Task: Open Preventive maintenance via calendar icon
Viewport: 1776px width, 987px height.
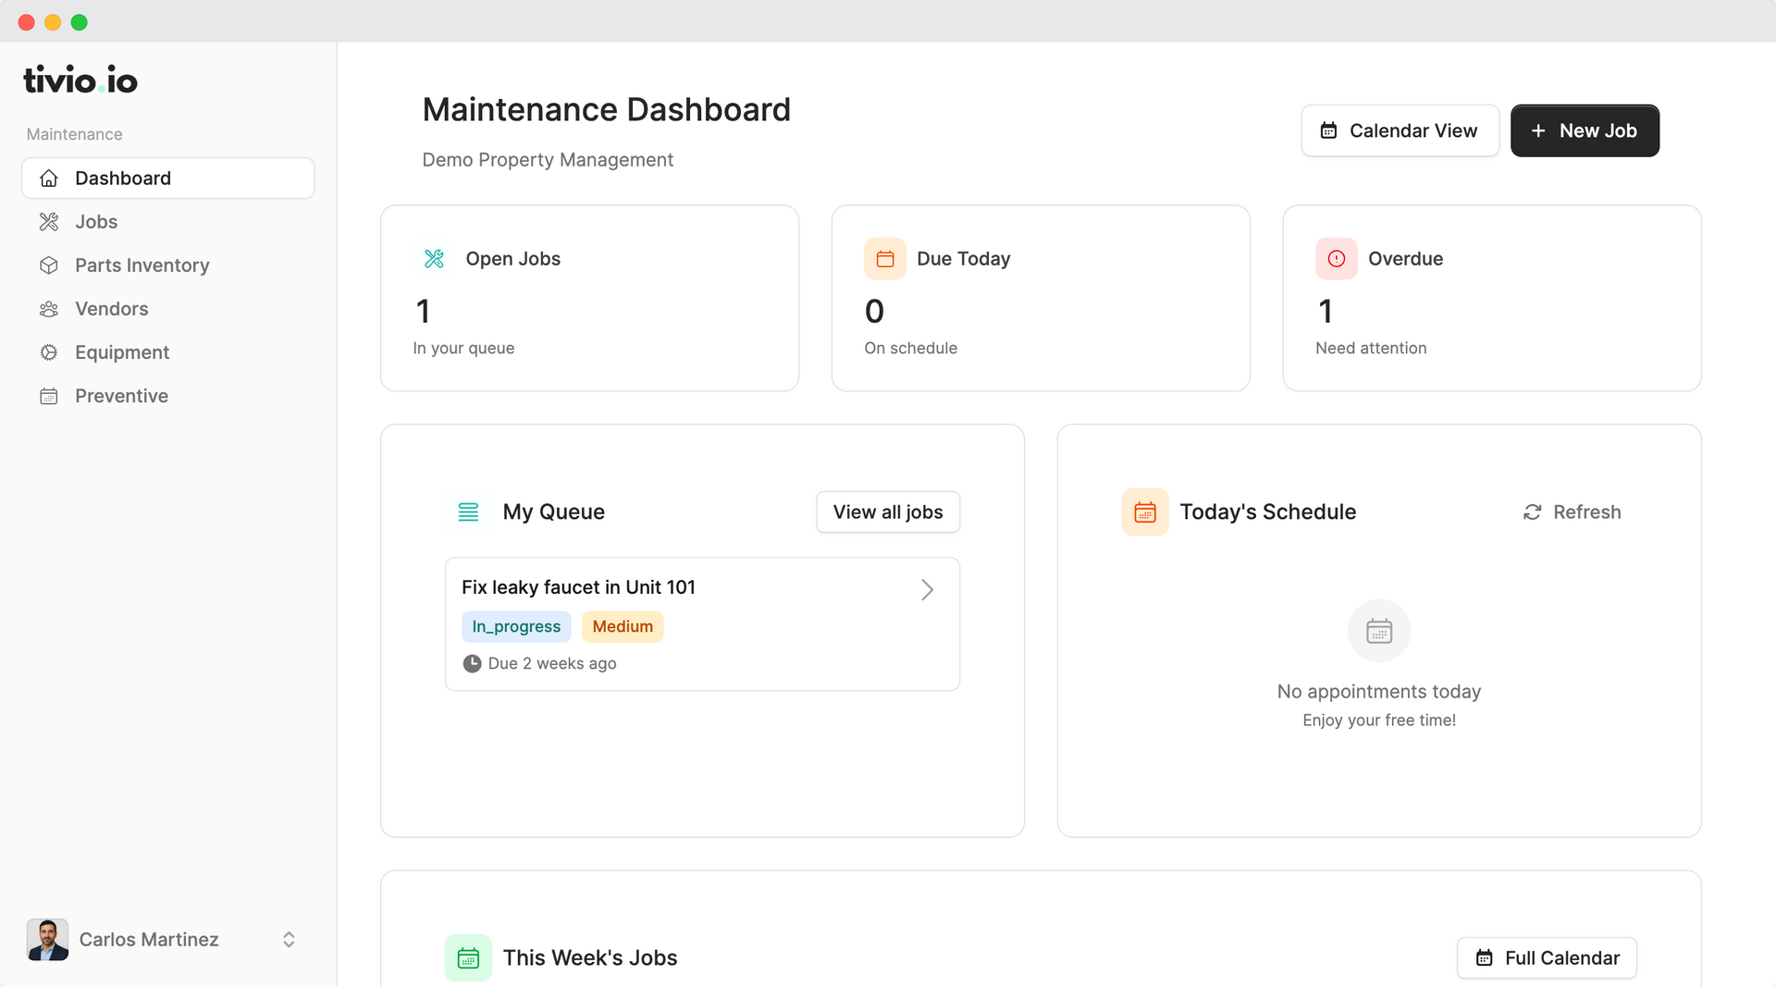Action: [48, 395]
